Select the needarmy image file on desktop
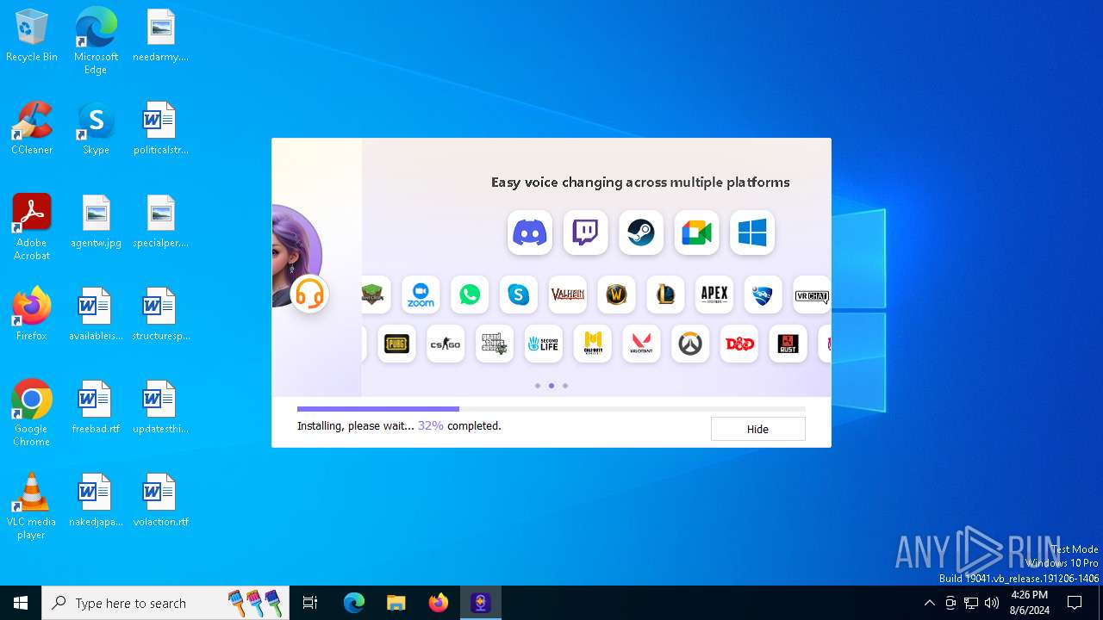This screenshot has height=620, width=1103. point(160,35)
